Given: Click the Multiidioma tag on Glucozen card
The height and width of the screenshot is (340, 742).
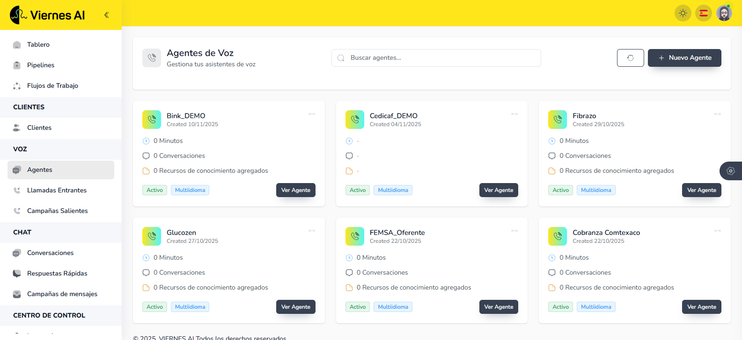Looking at the screenshot, I should coord(190,307).
